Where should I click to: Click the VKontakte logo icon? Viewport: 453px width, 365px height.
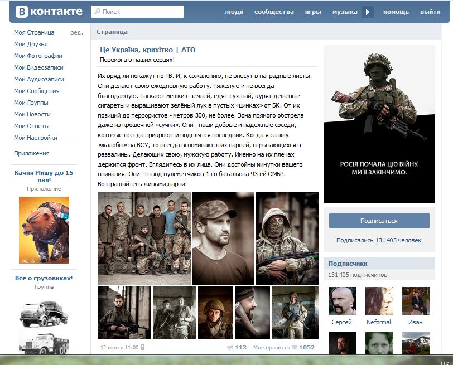[22, 12]
